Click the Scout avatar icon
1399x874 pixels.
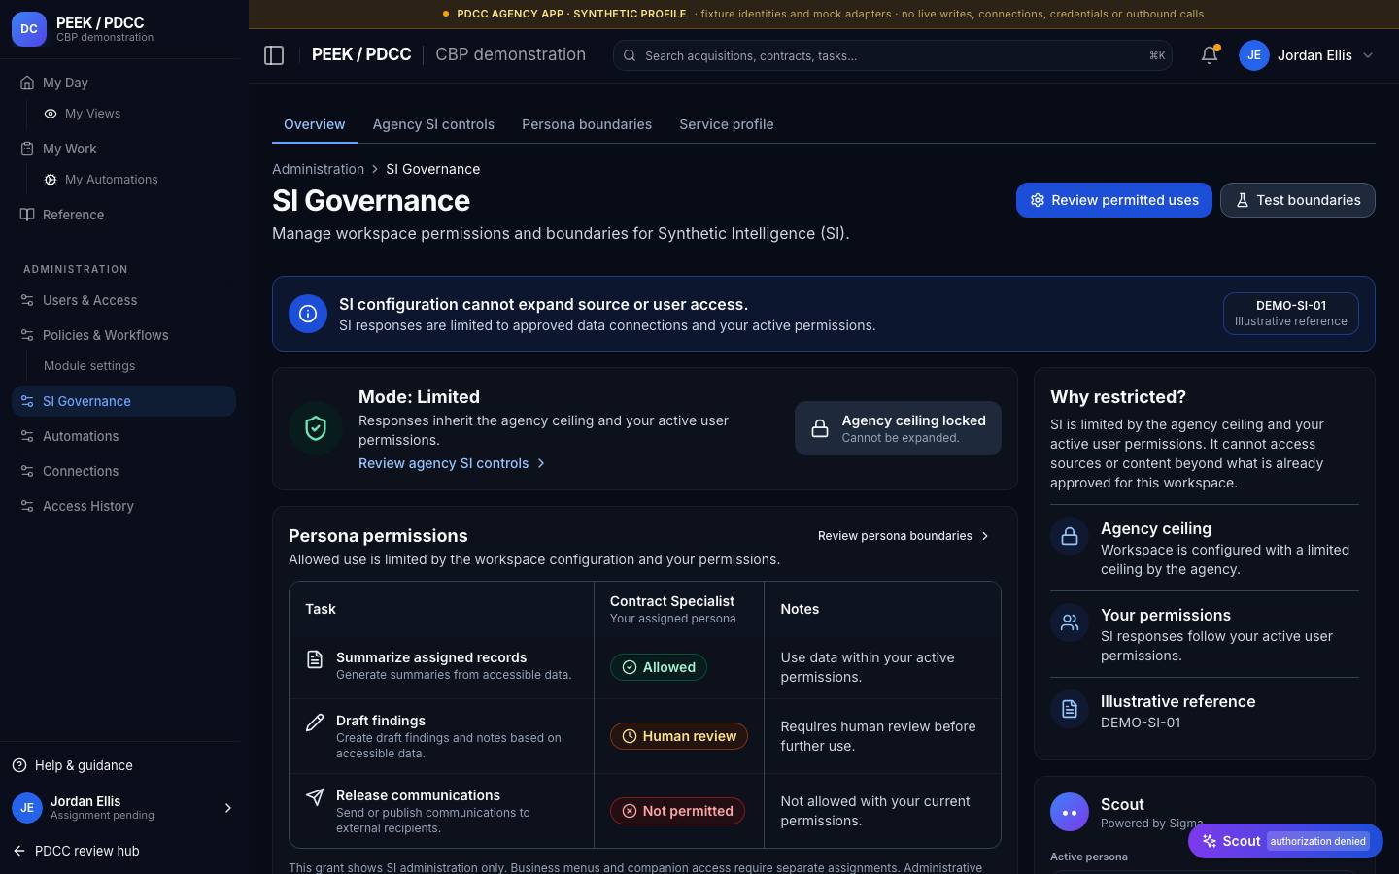1070,812
